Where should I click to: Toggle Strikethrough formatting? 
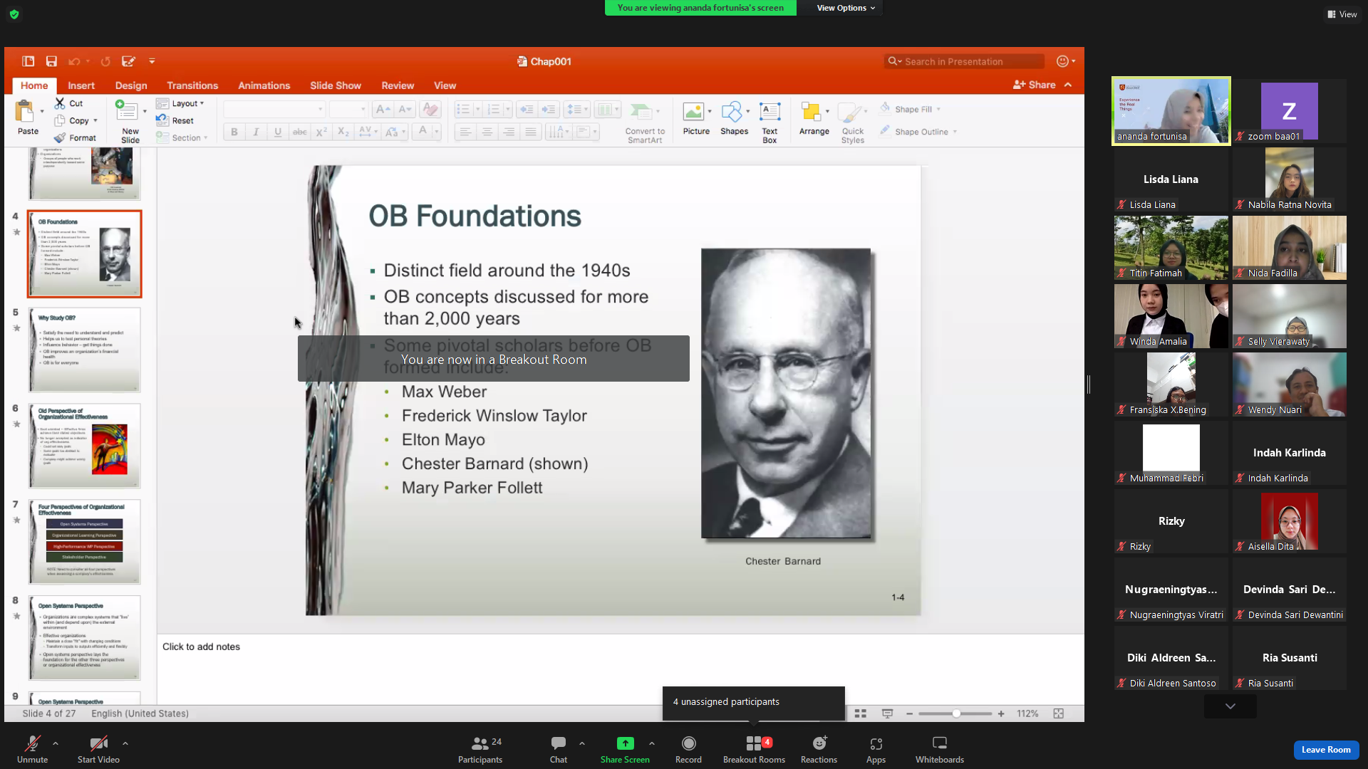pos(300,132)
